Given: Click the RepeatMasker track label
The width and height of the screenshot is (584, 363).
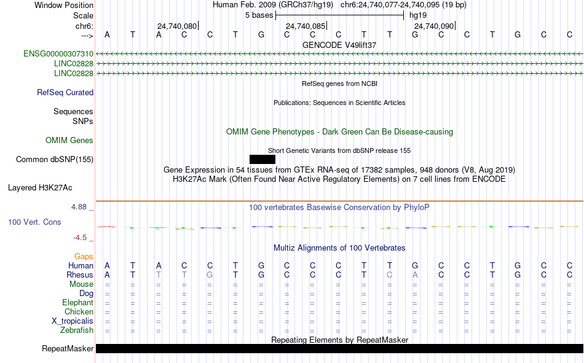Looking at the screenshot, I should pos(68,348).
